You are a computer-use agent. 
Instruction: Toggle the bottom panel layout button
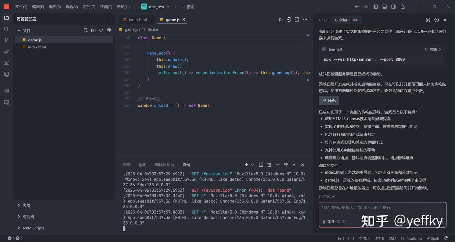point(385,7)
